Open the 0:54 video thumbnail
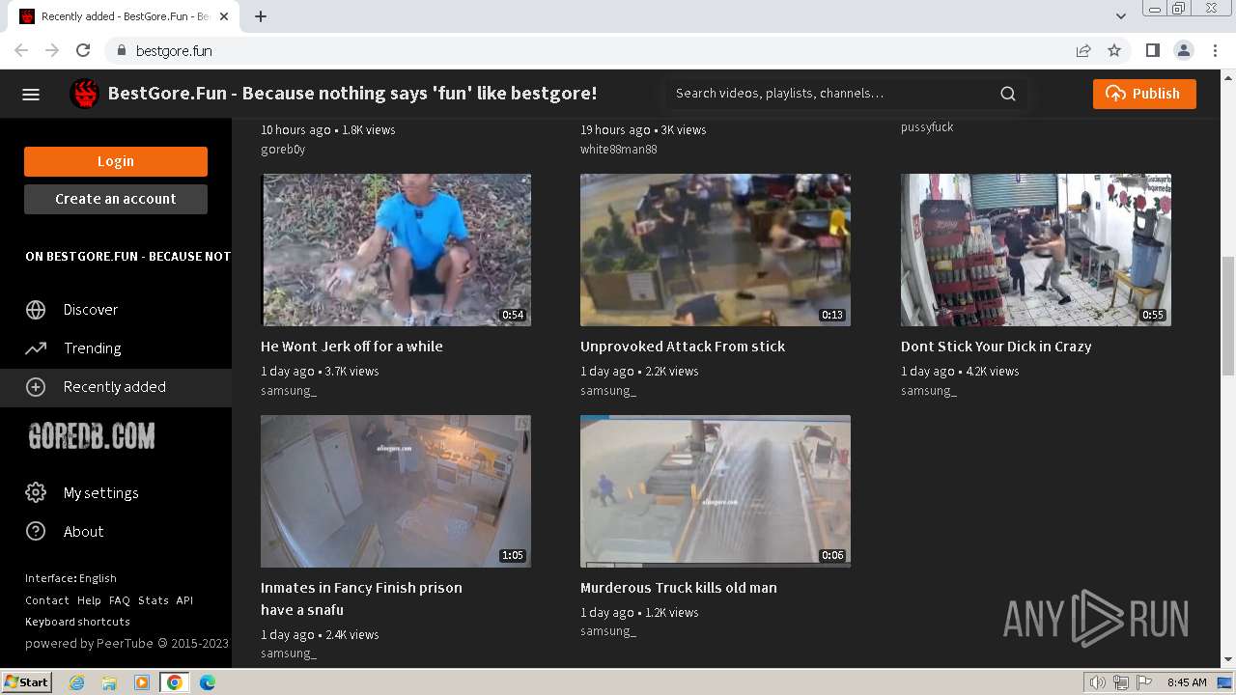The width and height of the screenshot is (1236, 695). (396, 250)
